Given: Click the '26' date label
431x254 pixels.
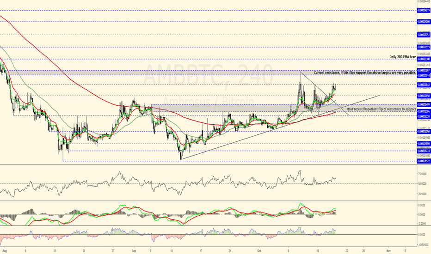Looking at the screenshot, I should pos(363,251).
